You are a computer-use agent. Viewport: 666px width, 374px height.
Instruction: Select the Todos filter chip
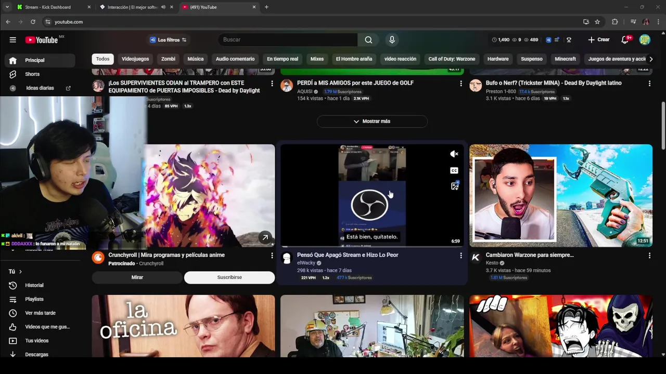[103, 59]
